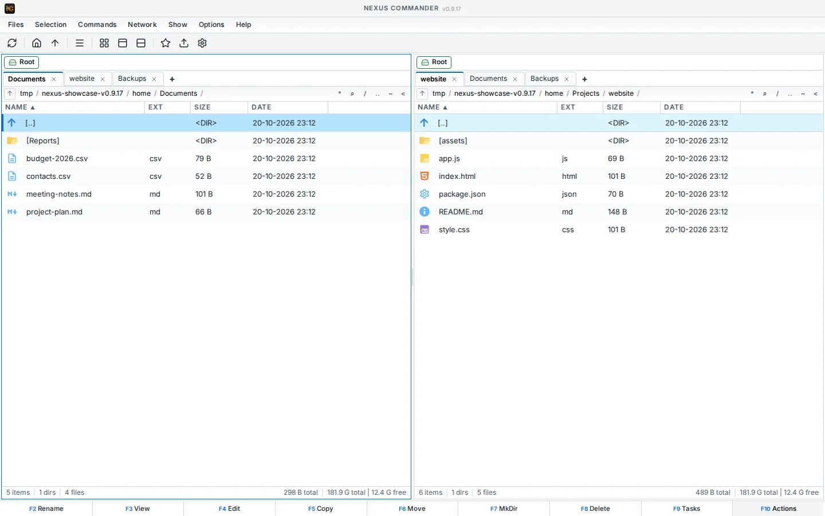Click the share/export upload icon
825x516 pixels.
click(x=184, y=43)
